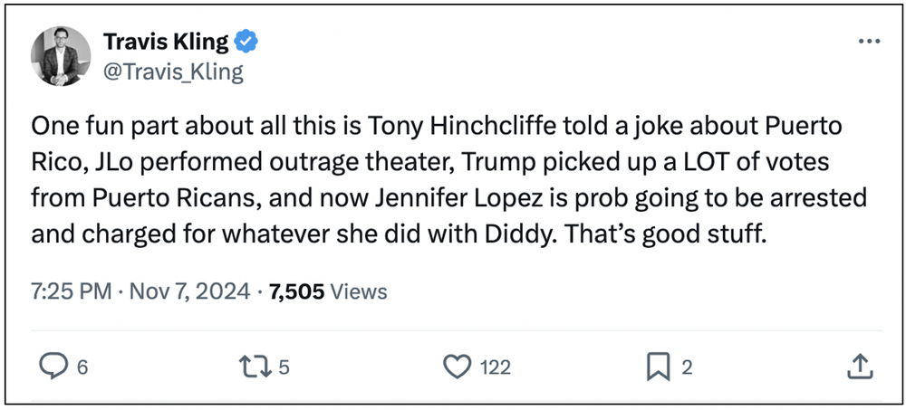Click the reply count number 6
The width and height of the screenshot is (906, 410).
[x=82, y=367]
